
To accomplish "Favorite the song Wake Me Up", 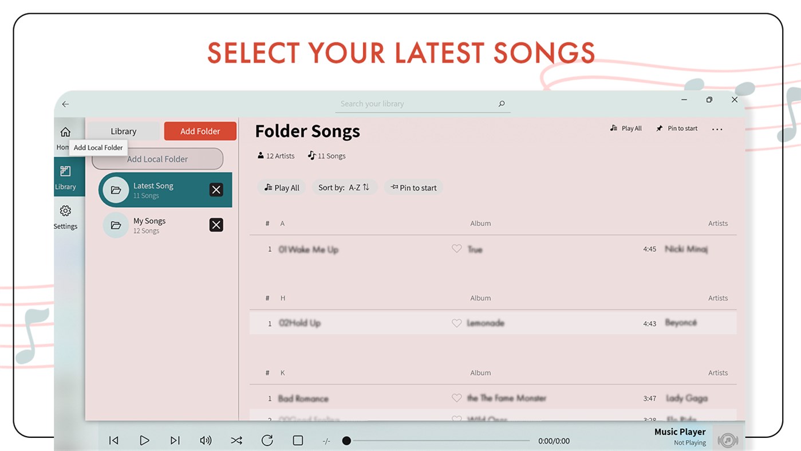I will pos(456,249).
